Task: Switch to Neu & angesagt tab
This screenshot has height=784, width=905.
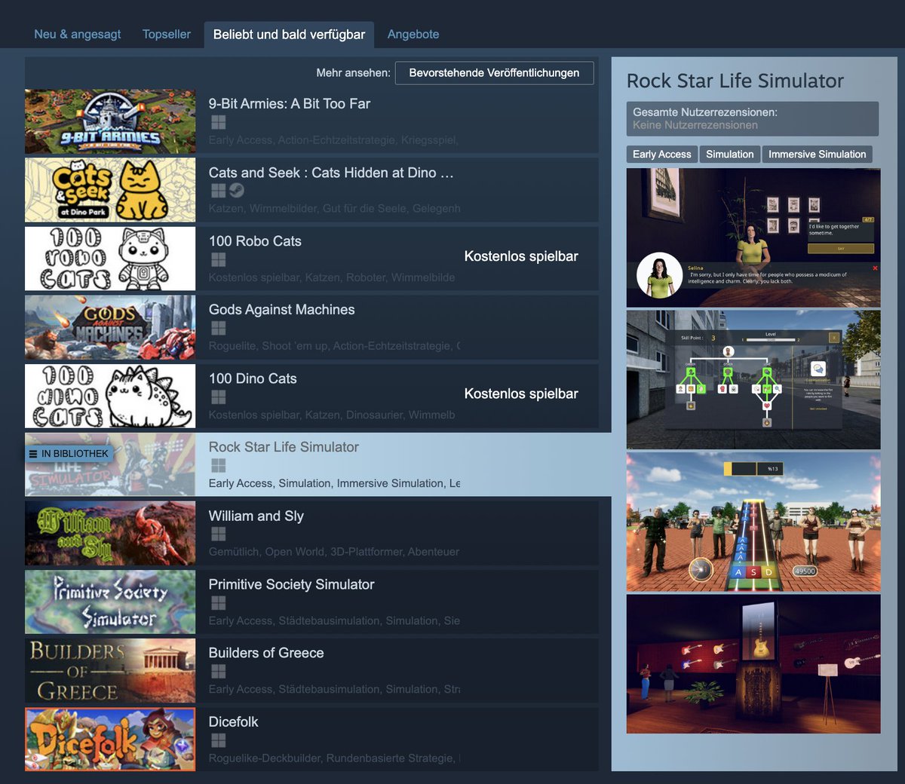Action: (78, 34)
